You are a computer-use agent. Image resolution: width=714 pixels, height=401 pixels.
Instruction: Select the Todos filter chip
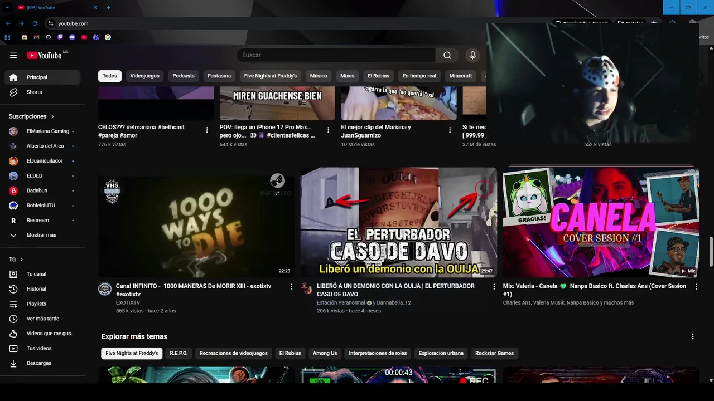click(110, 76)
